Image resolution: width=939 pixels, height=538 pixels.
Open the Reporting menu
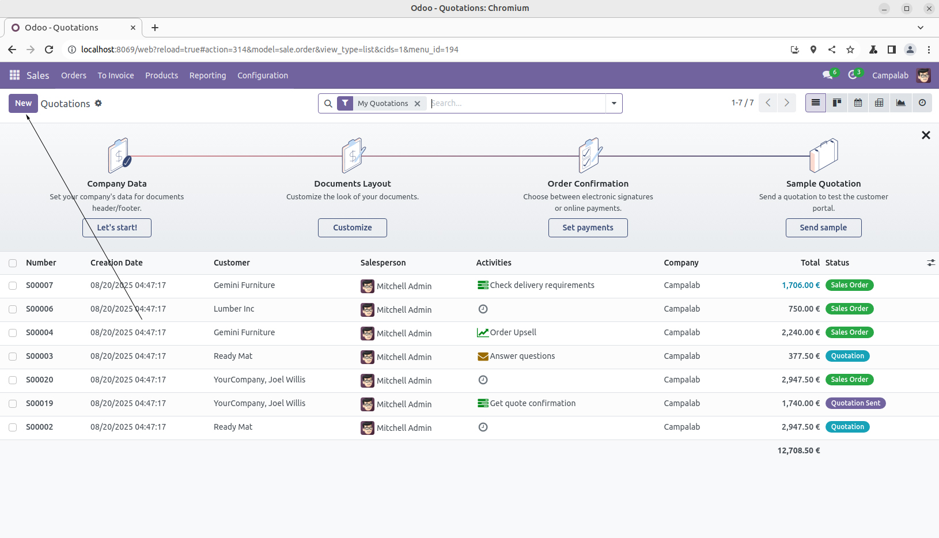coord(207,75)
